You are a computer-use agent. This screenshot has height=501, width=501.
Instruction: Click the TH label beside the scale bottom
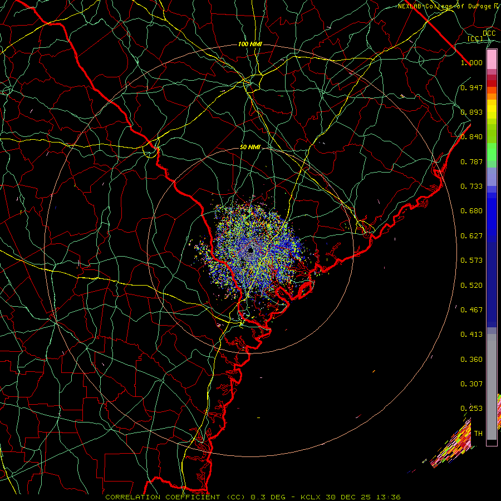tap(478, 434)
